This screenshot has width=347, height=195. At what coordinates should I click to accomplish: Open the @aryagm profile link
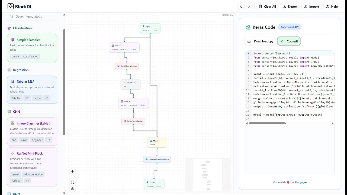pos(301,182)
